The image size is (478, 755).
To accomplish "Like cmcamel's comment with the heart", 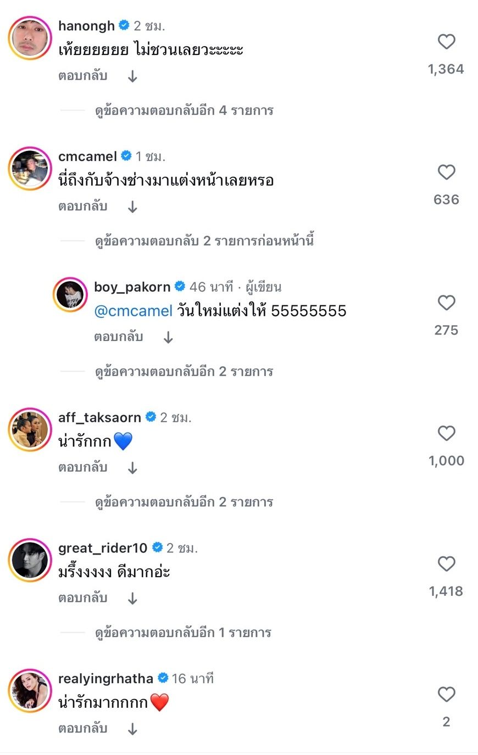I will click(x=446, y=172).
